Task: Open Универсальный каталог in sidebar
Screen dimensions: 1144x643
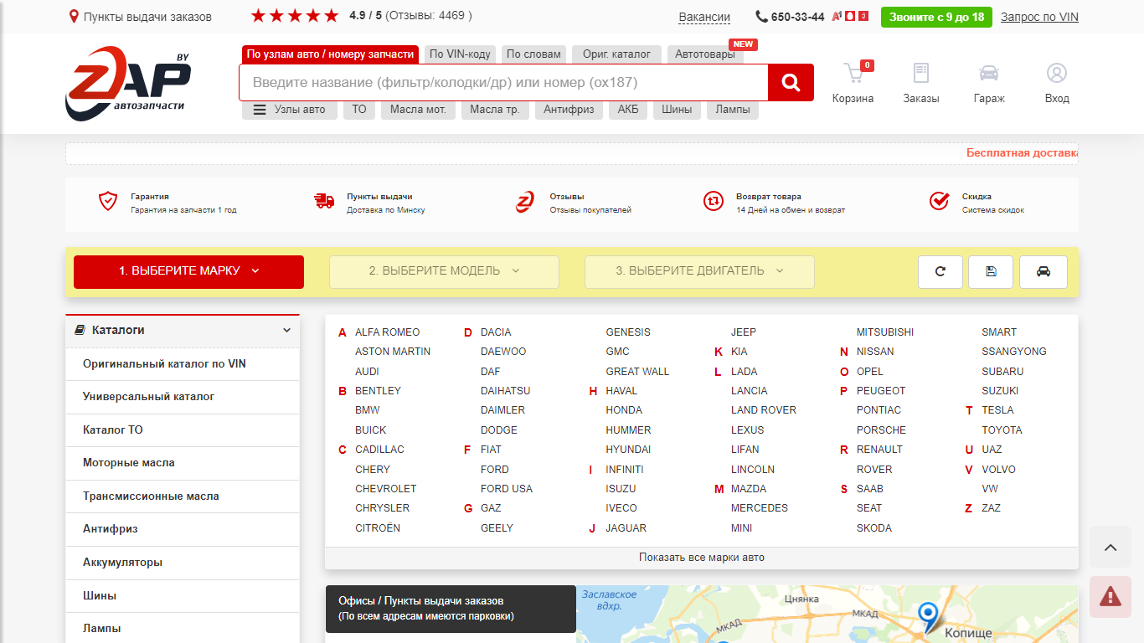Action: coord(183,397)
